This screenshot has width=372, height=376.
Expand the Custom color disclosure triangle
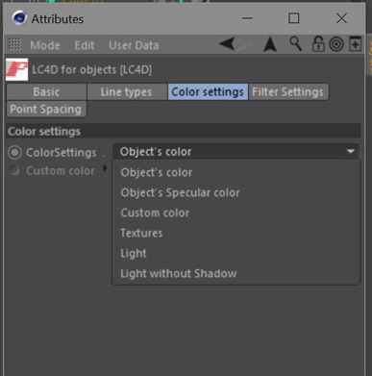click(105, 168)
